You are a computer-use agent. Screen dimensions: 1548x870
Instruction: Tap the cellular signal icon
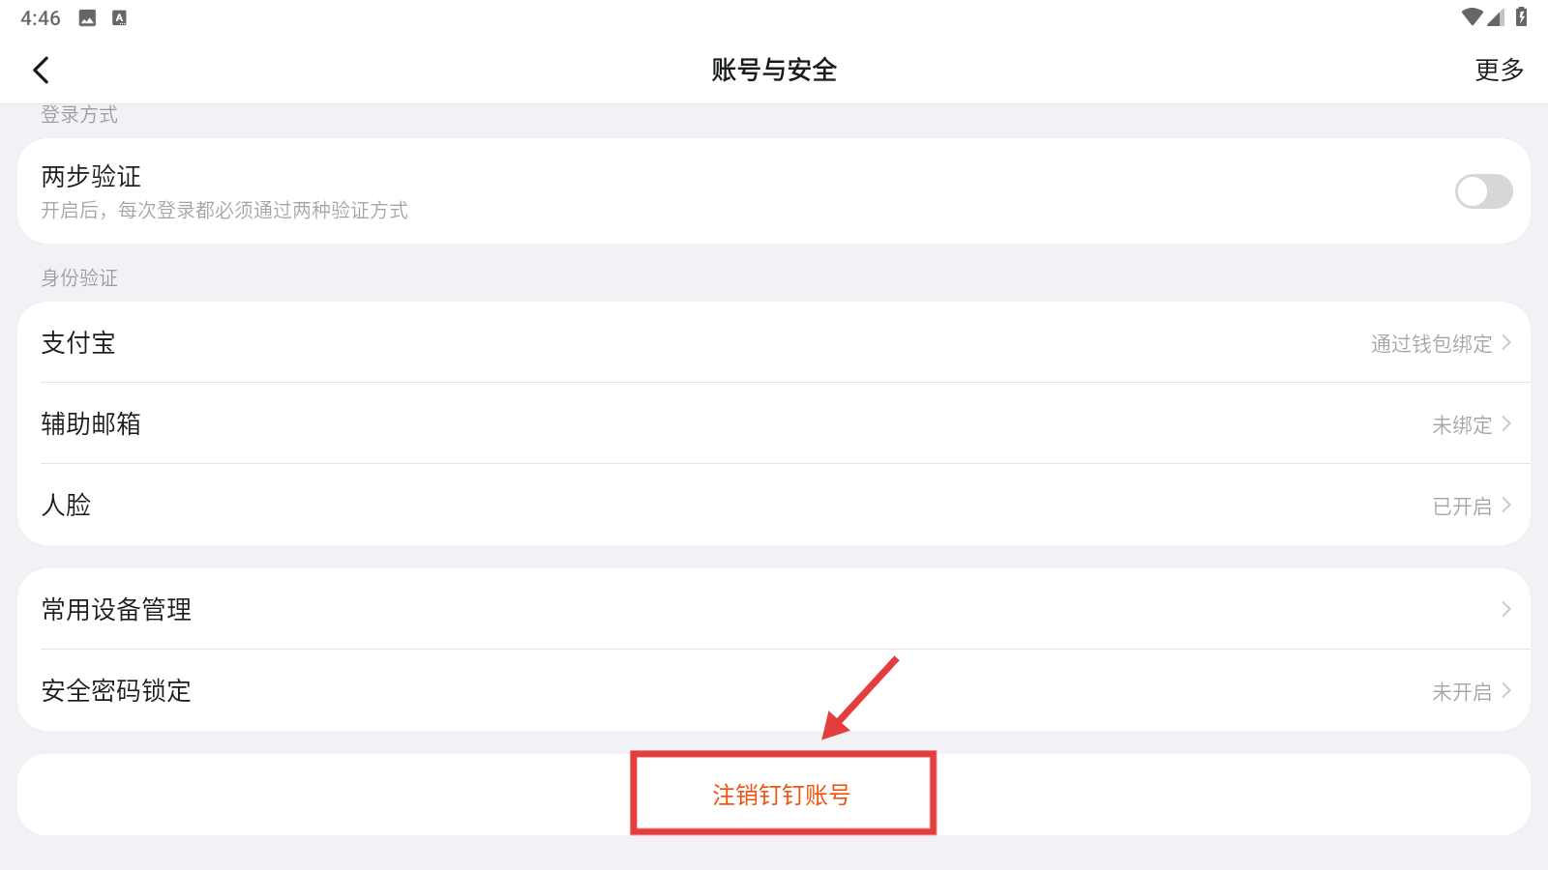pyautogui.click(x=1496, y=17)
